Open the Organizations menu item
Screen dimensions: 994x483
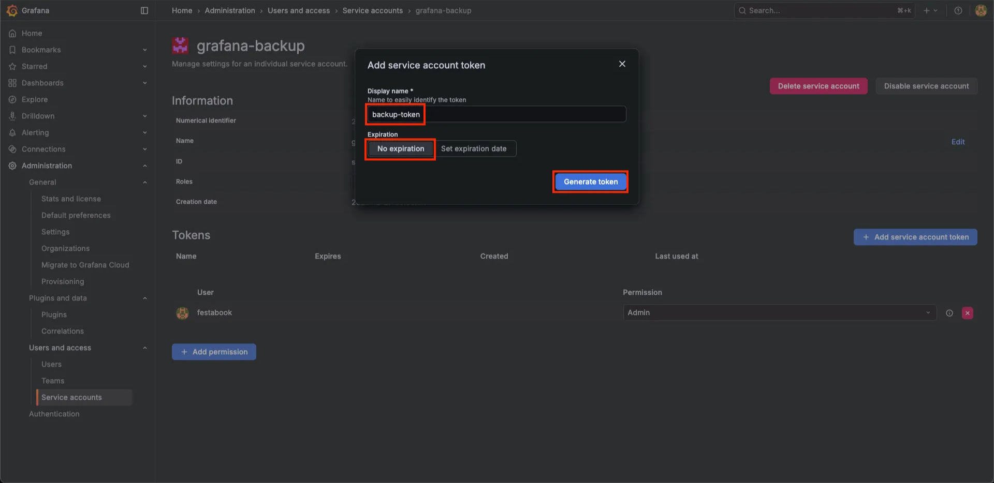pyautogui.click(x=65, y=248)
